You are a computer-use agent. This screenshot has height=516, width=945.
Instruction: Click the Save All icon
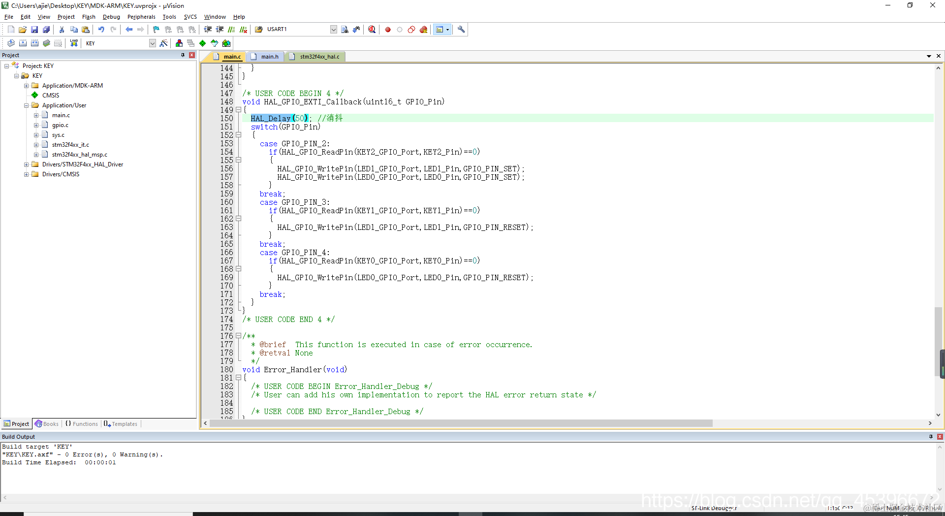click(46, 30)
